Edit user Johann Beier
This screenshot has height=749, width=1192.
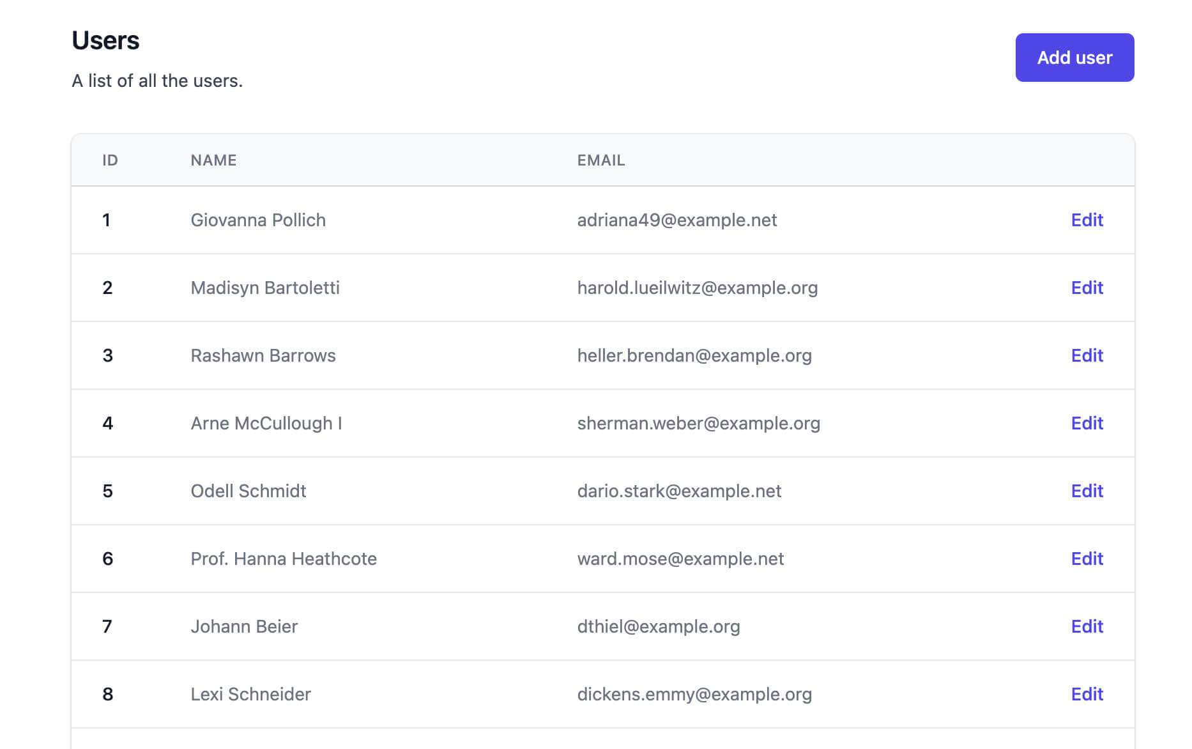click(x=1087, y=626)
